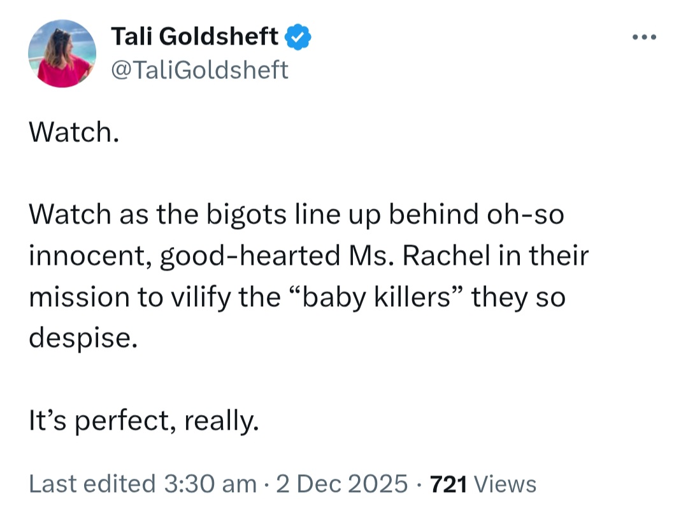
Task: Click the word "Views" beside the 721 count
Action: pyautogui.click(x=505, y=484)
